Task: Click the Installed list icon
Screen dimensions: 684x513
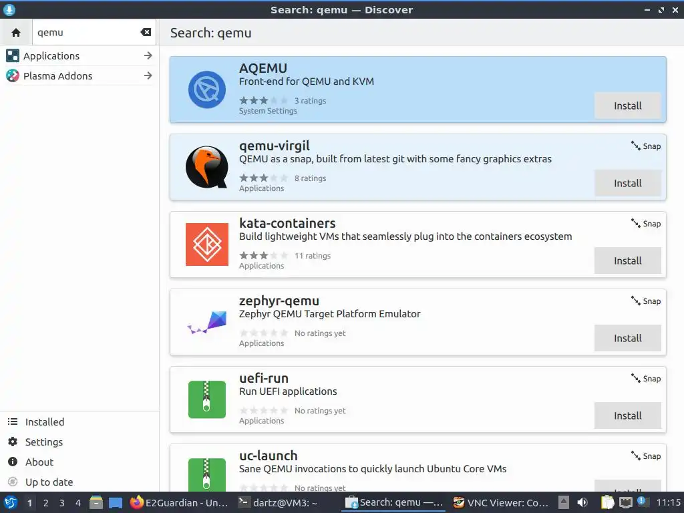Action: (x=13, y=422)
